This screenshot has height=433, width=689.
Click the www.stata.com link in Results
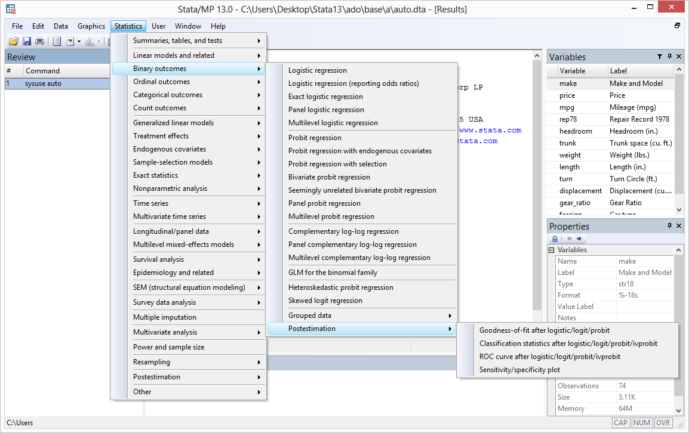pyautogui.click(x=490, y=131)
